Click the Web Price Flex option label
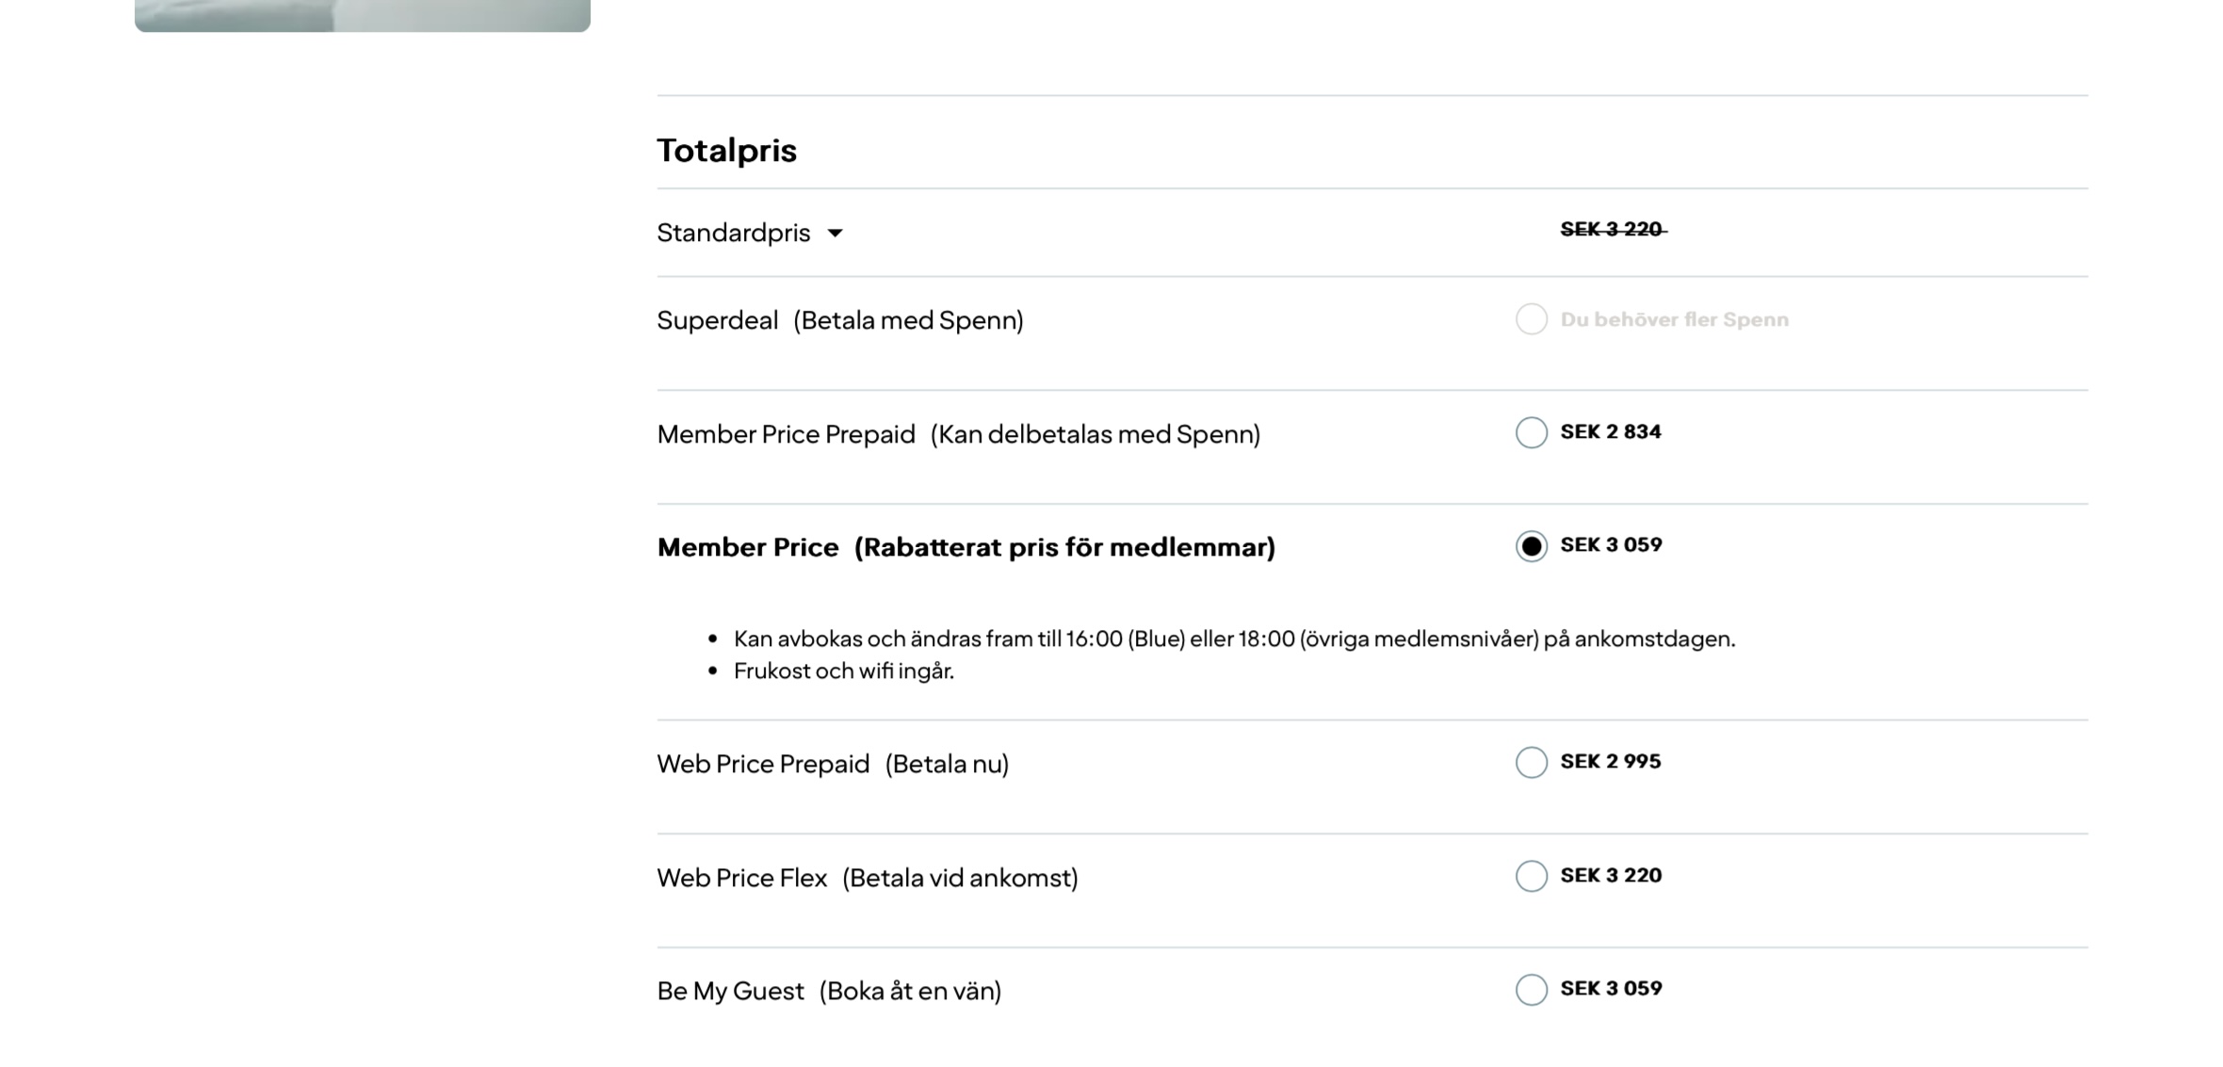The height and width of the screenshot is (1067, 2223). [x=867, y=878]
